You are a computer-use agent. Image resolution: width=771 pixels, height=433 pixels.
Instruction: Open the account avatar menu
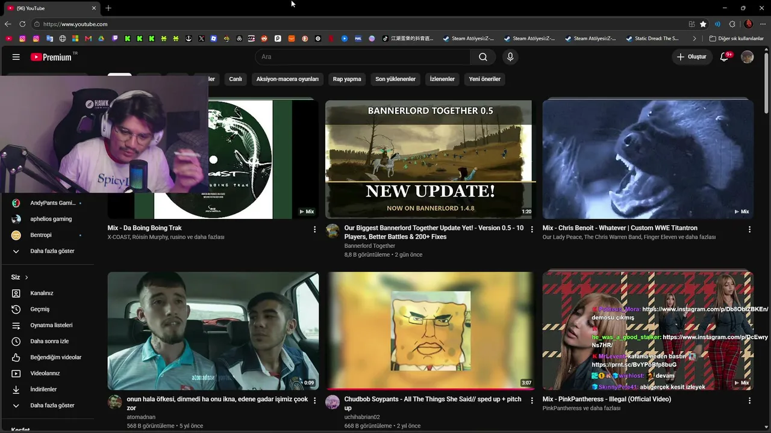(x=748, y=57)
